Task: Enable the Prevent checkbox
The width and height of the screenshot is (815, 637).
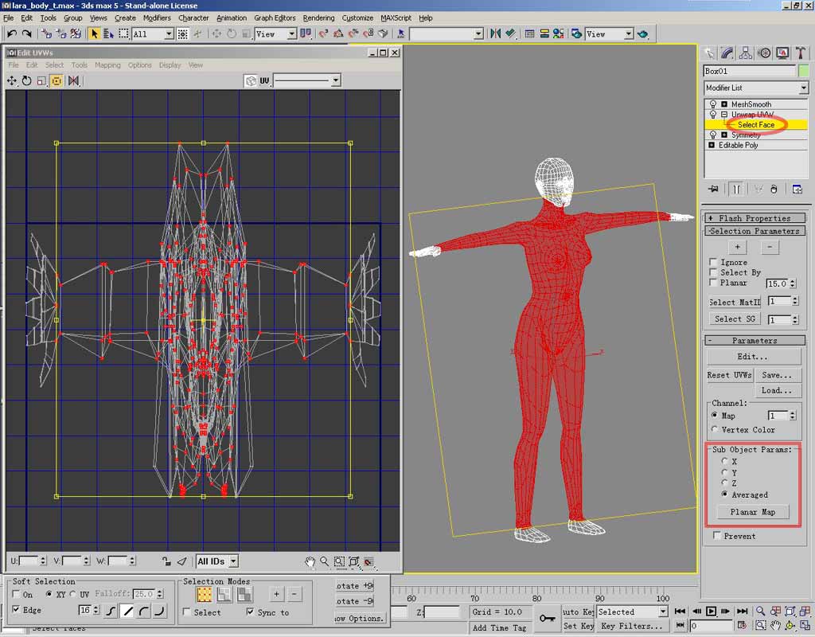Action: 717,537
